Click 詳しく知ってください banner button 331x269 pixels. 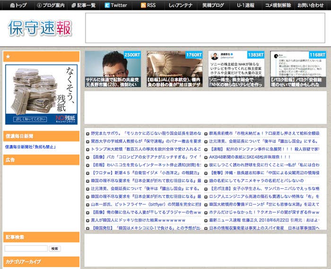point(30,119)
